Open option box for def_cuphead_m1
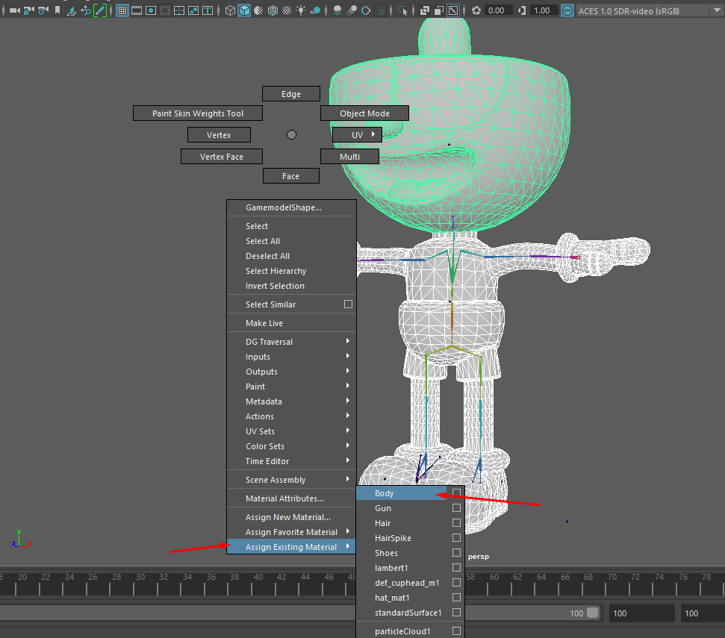The height and width of the screenshot is (638, 725). click(x=456, y=582)
